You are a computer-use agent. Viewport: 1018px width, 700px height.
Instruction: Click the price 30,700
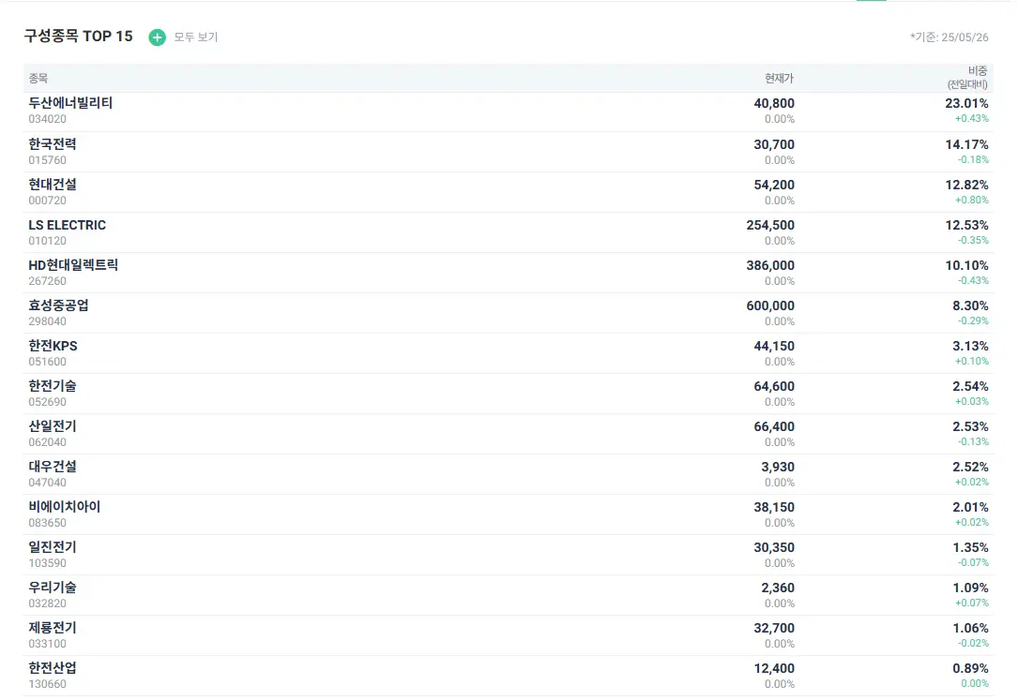coord(774,144)
